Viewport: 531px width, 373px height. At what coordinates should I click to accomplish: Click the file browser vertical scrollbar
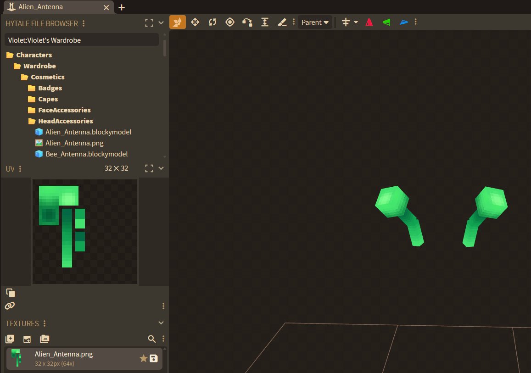coord(165,48)
